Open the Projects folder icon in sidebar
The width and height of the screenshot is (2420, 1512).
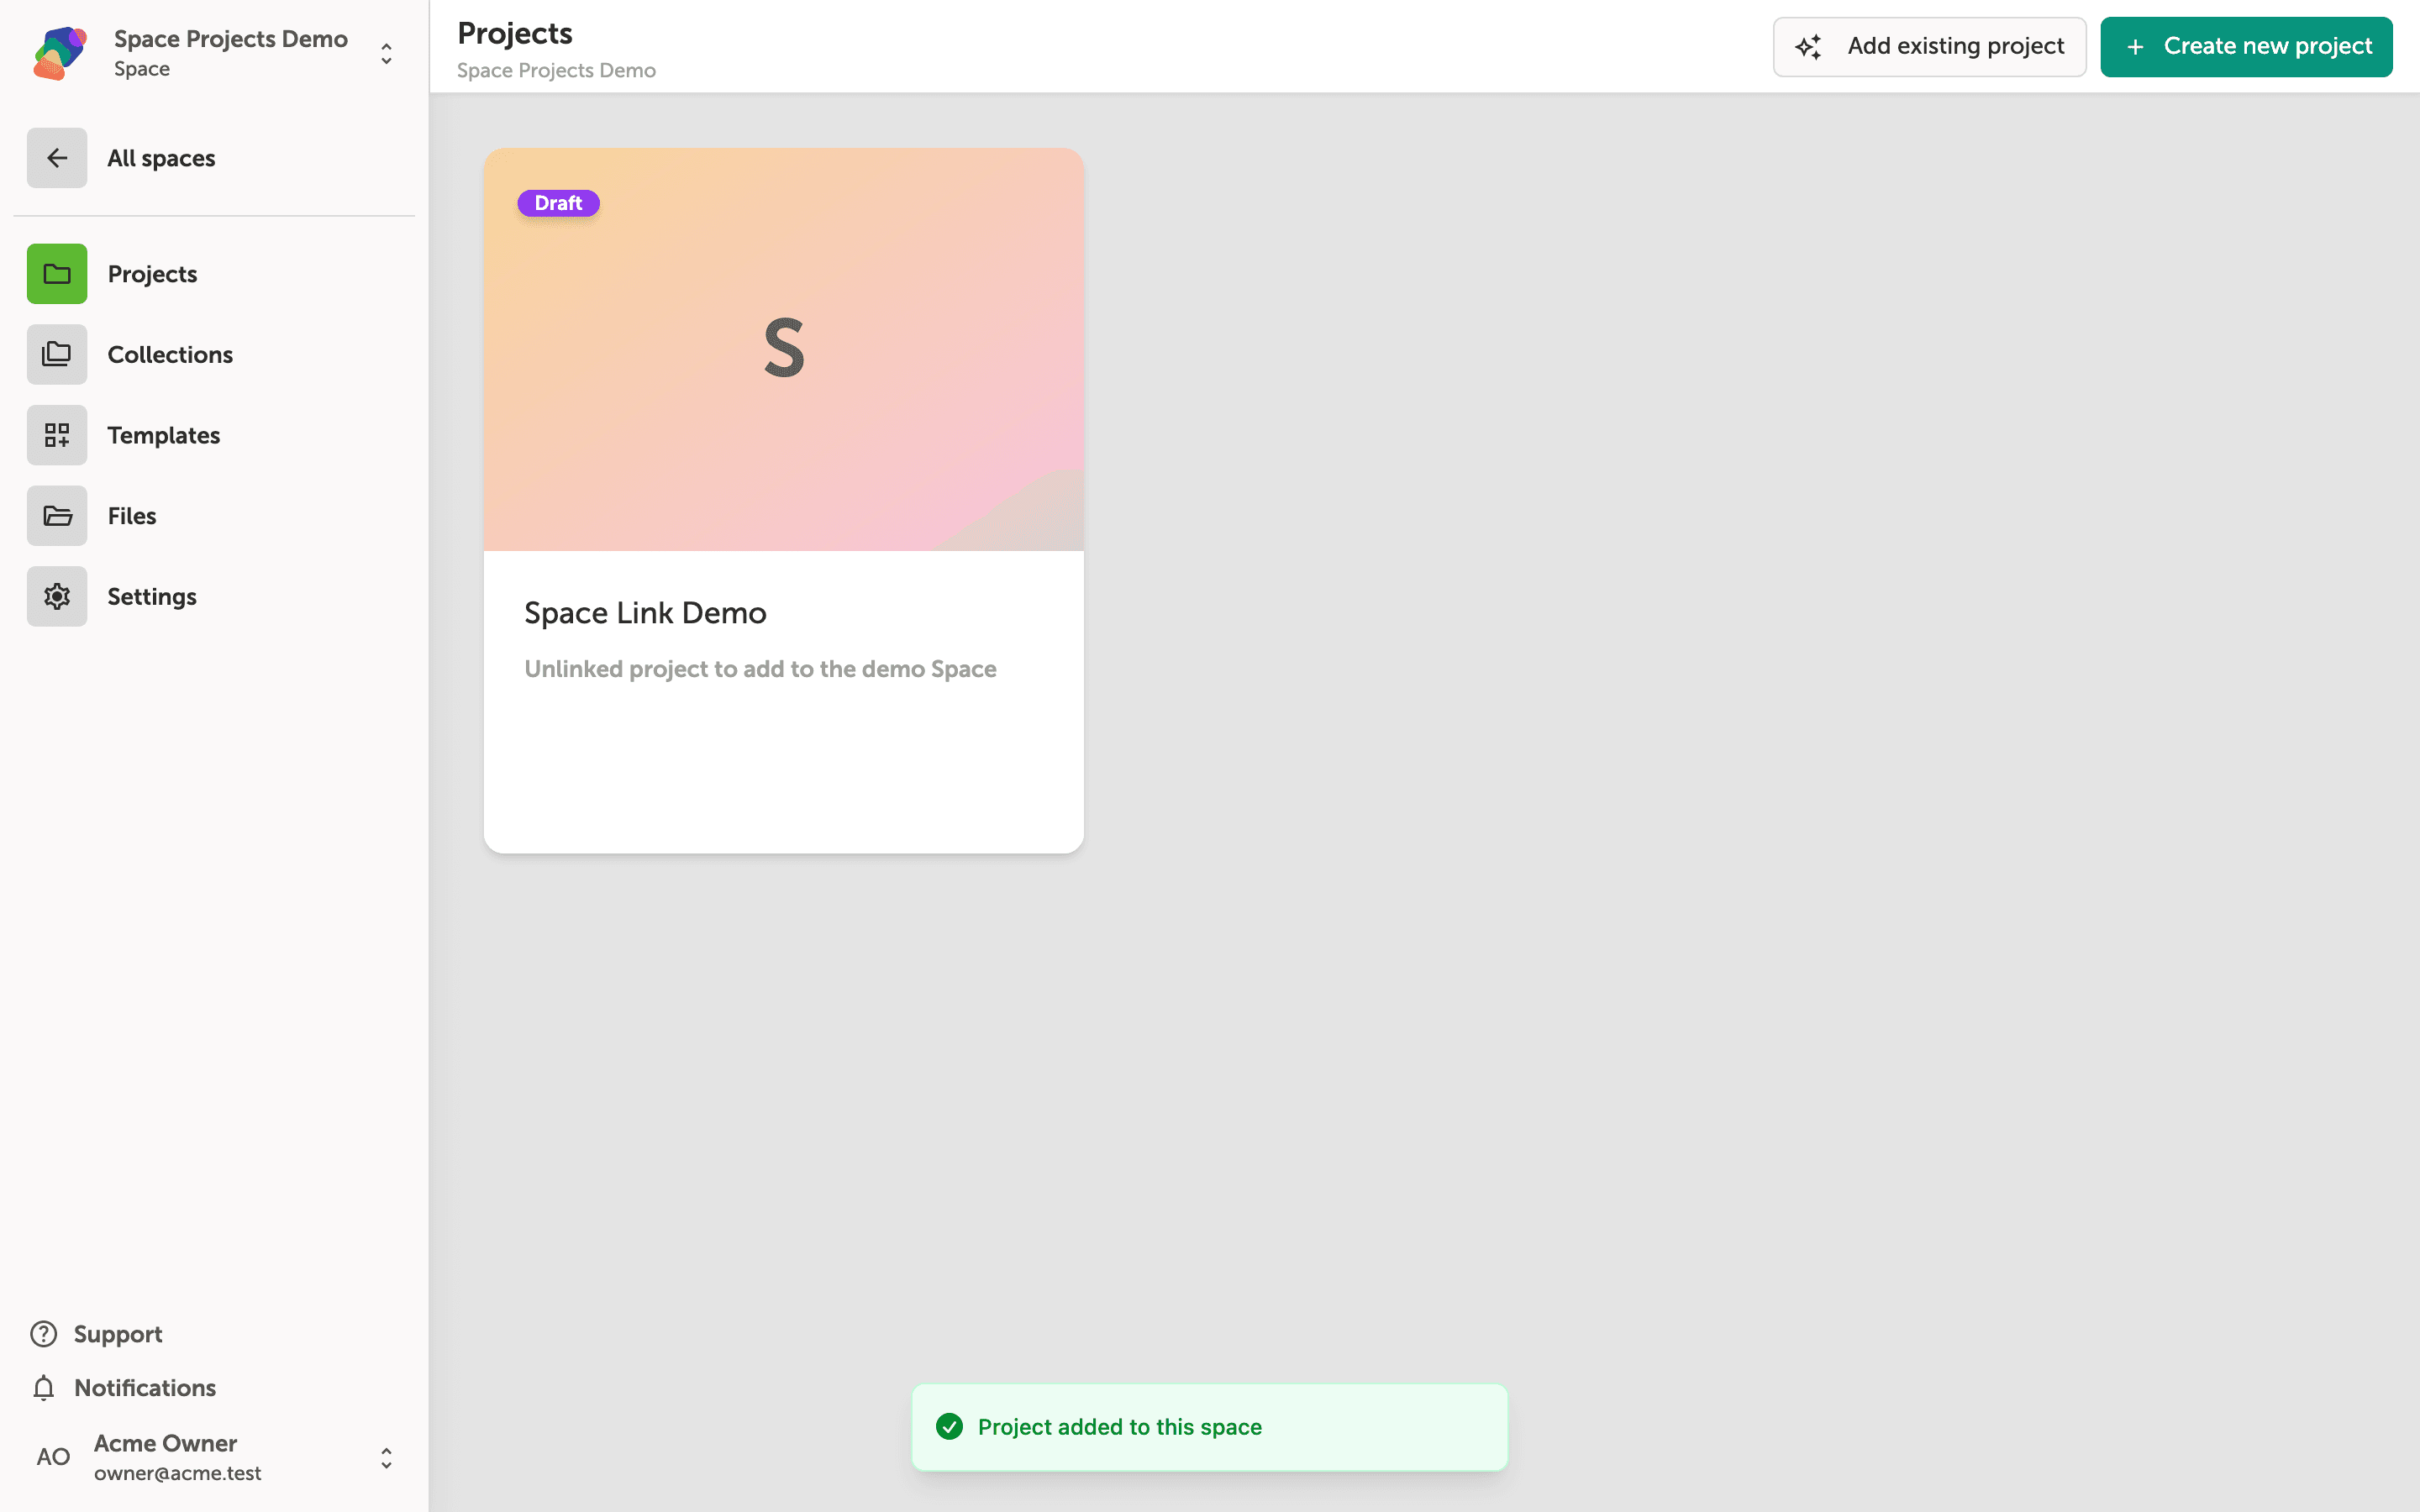click(57, 274)
